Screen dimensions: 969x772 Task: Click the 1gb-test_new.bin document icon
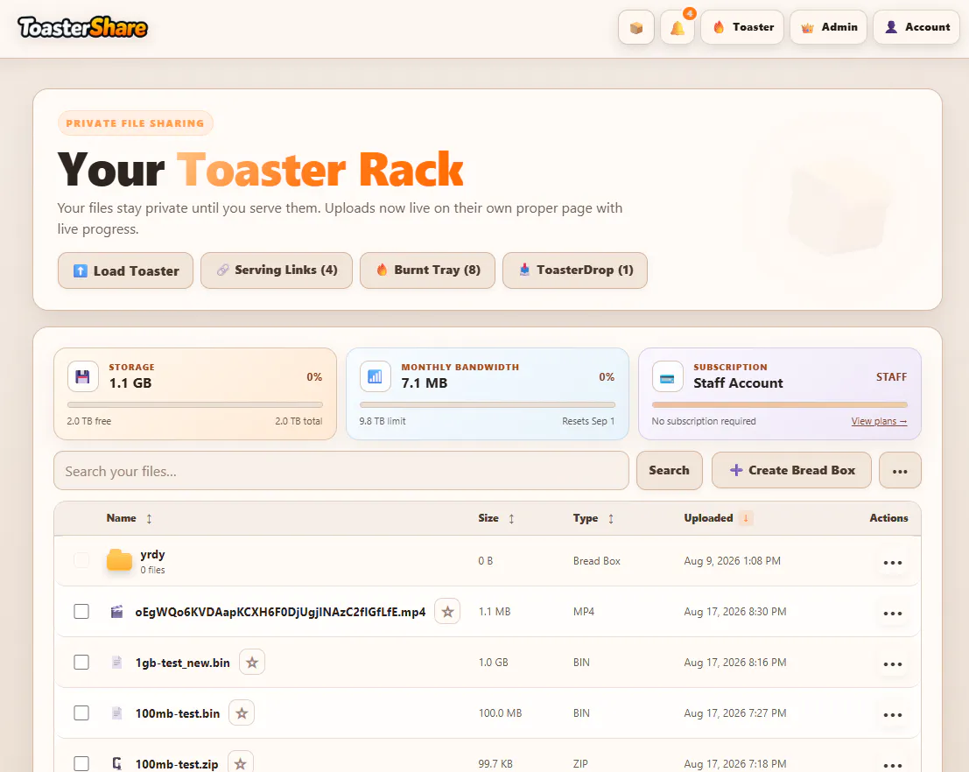[116, 662]
